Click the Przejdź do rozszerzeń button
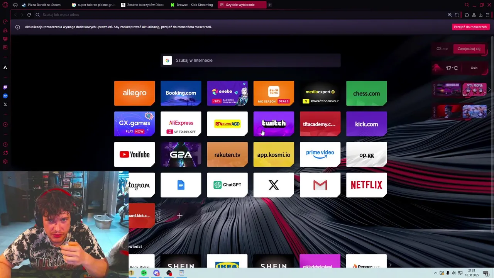The height and width of the screenshot is (278, 494). [x=470, y=27]
